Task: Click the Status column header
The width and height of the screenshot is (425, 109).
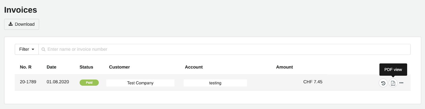Action: (86, 67)
